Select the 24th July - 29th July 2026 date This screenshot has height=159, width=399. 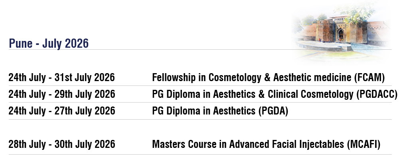point(62,94)
